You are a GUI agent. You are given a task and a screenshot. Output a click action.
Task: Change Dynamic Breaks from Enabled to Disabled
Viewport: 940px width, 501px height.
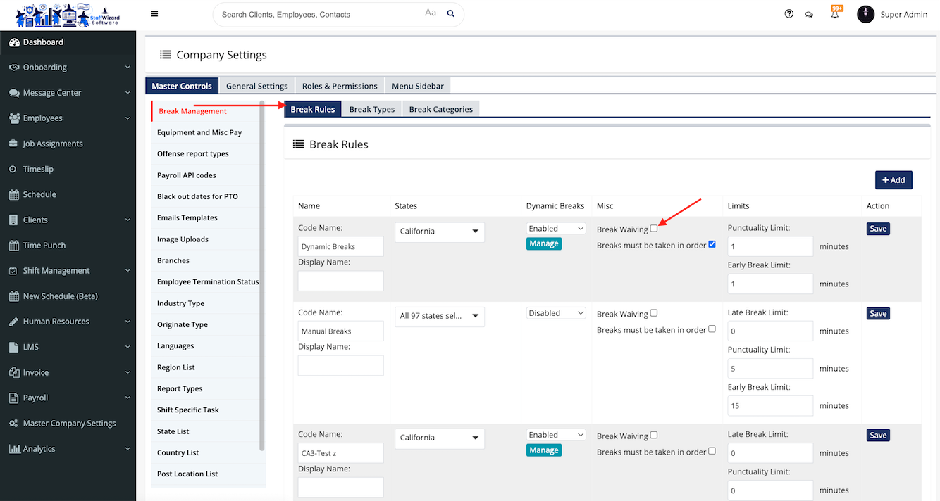pyautogui.click(x=555, y=228)
